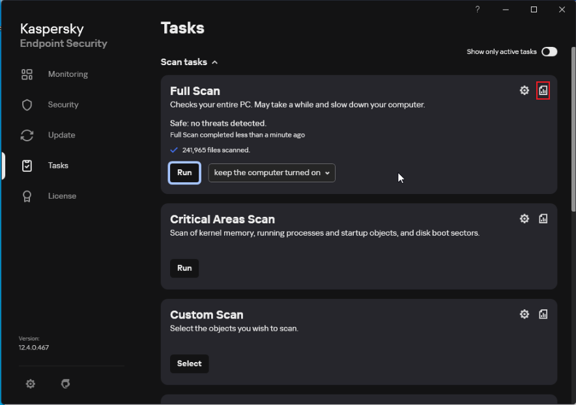
Task: Open the help question mark
Action: (477, 10)
